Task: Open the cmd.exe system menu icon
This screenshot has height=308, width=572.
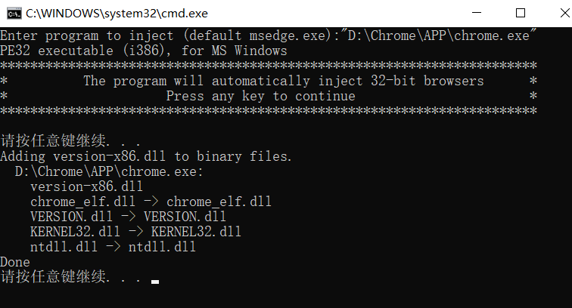Action: (x=14, y=14)
